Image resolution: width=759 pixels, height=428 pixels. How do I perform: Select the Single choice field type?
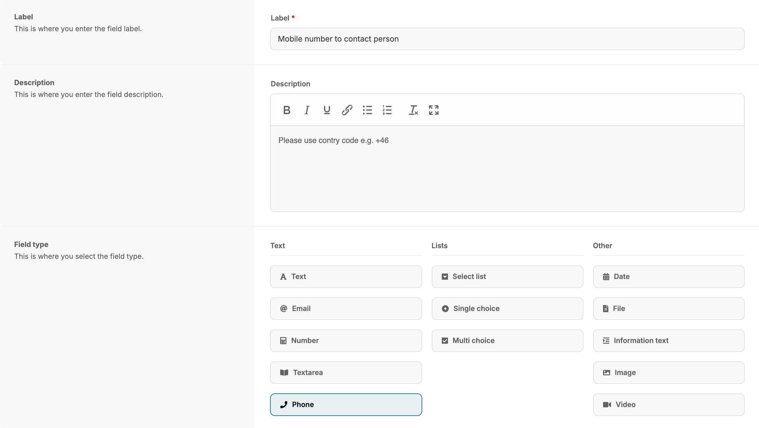click(x=507, y=309)
